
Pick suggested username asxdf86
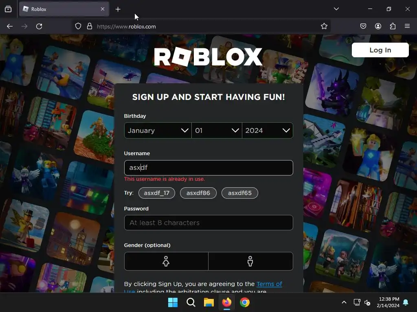coord(198,193)
